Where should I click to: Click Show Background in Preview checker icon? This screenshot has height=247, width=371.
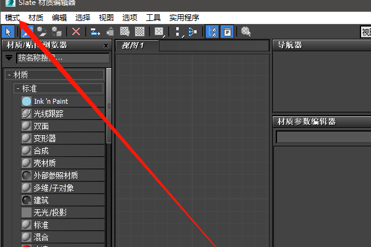[140, 31]
